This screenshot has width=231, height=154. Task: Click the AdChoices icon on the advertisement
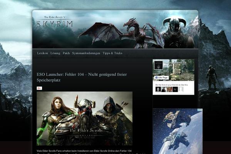[x=199, y=110]
